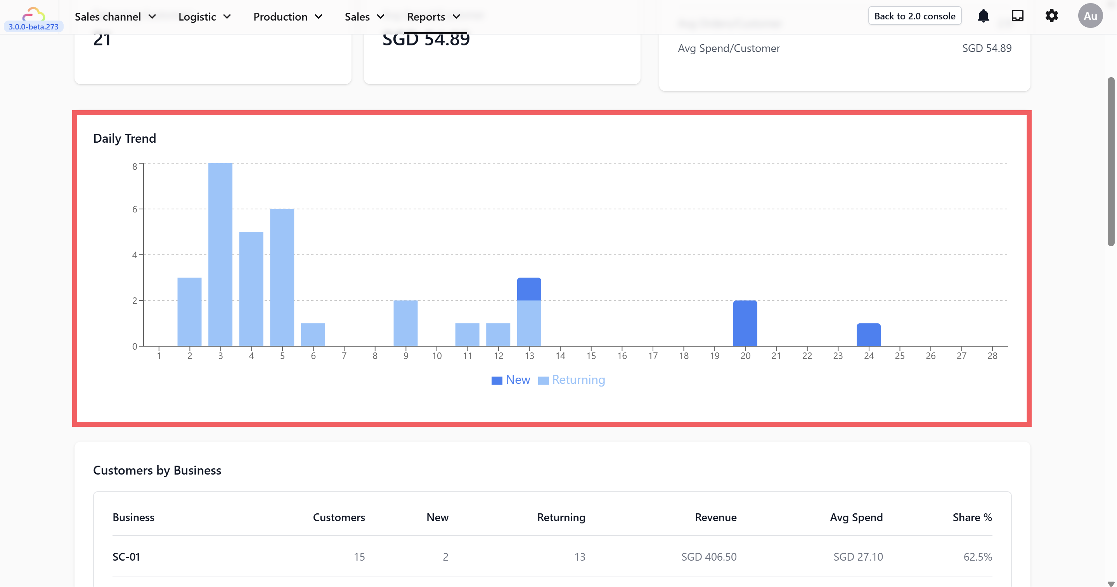Screen dimensions: 1117x587
Task: Click the day 24 New bar
Action: [869, 335]
